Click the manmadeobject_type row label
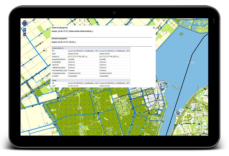Screen dimensions: 229x156 [60, 70]
